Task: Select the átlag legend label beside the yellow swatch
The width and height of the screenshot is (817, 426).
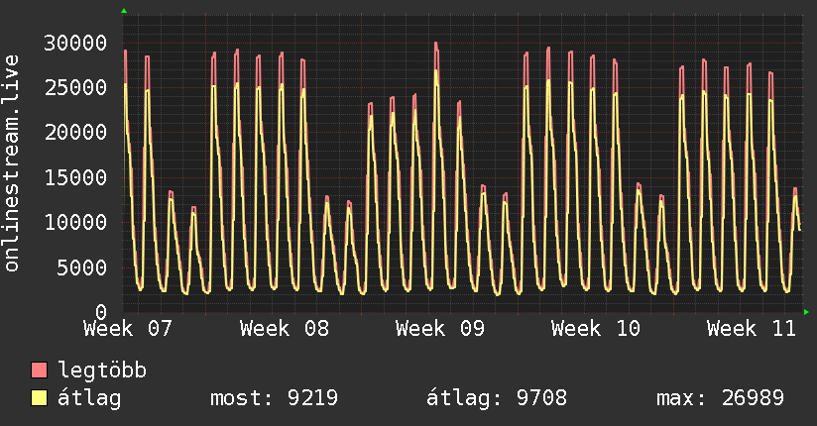Action: click(x=89, y=398)
